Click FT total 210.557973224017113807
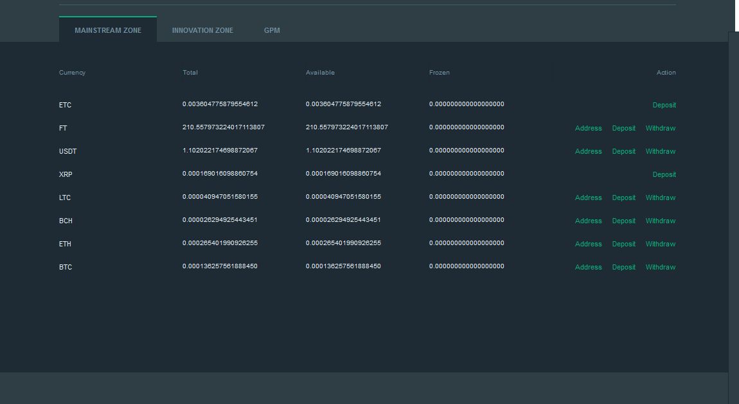 [x=224, y=127]
